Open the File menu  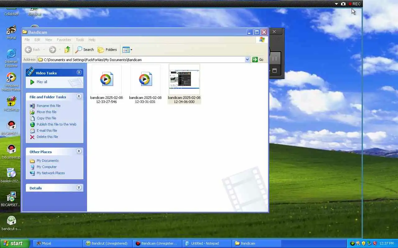[27, 40]
